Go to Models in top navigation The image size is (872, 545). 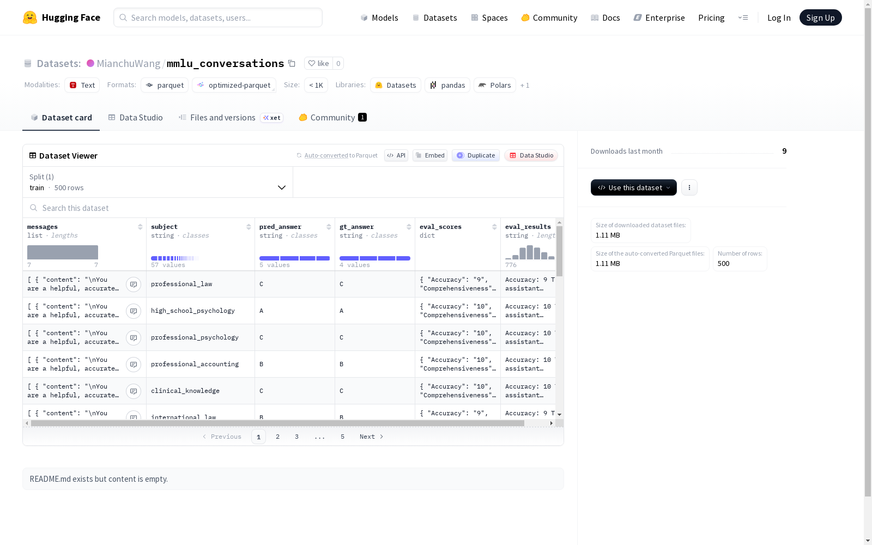[379, 17]
